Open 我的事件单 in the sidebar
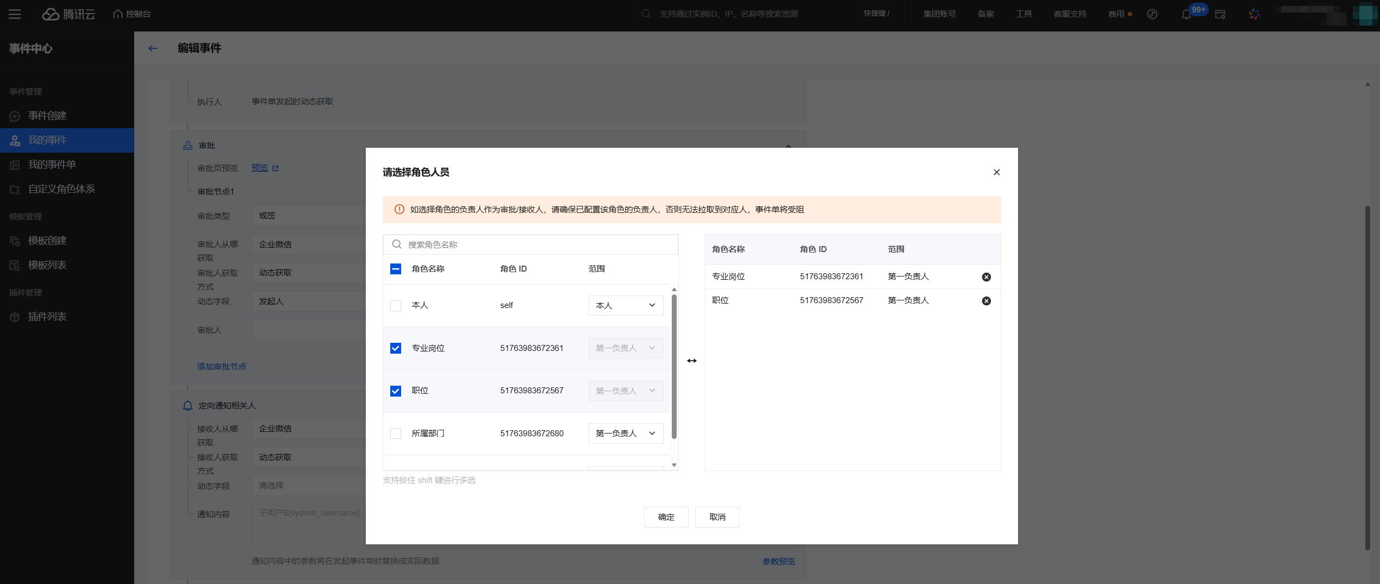Viewport: 1380px width, 584px height. point(52,165)
